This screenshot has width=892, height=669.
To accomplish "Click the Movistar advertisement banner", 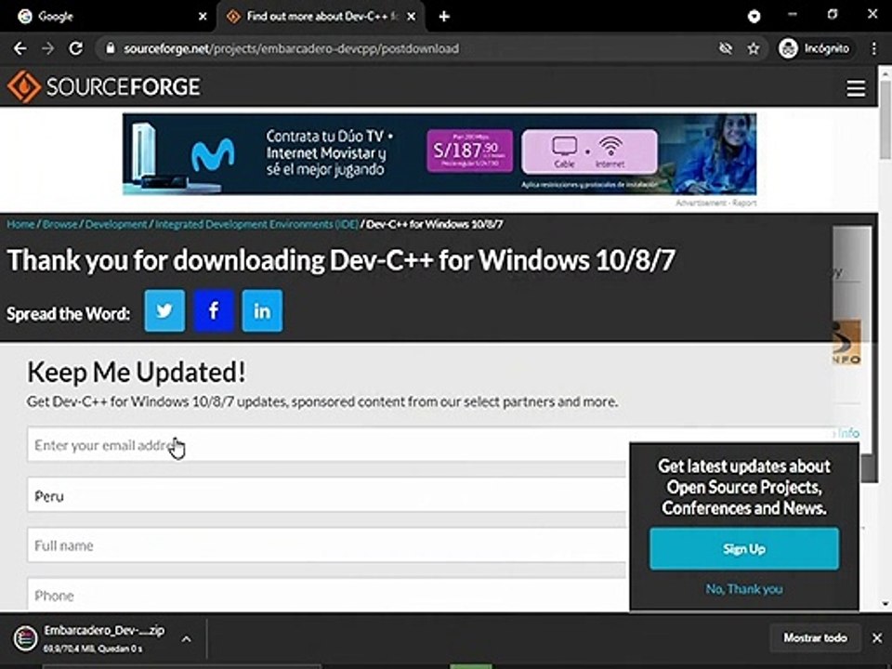I will [x=439, y=153].
